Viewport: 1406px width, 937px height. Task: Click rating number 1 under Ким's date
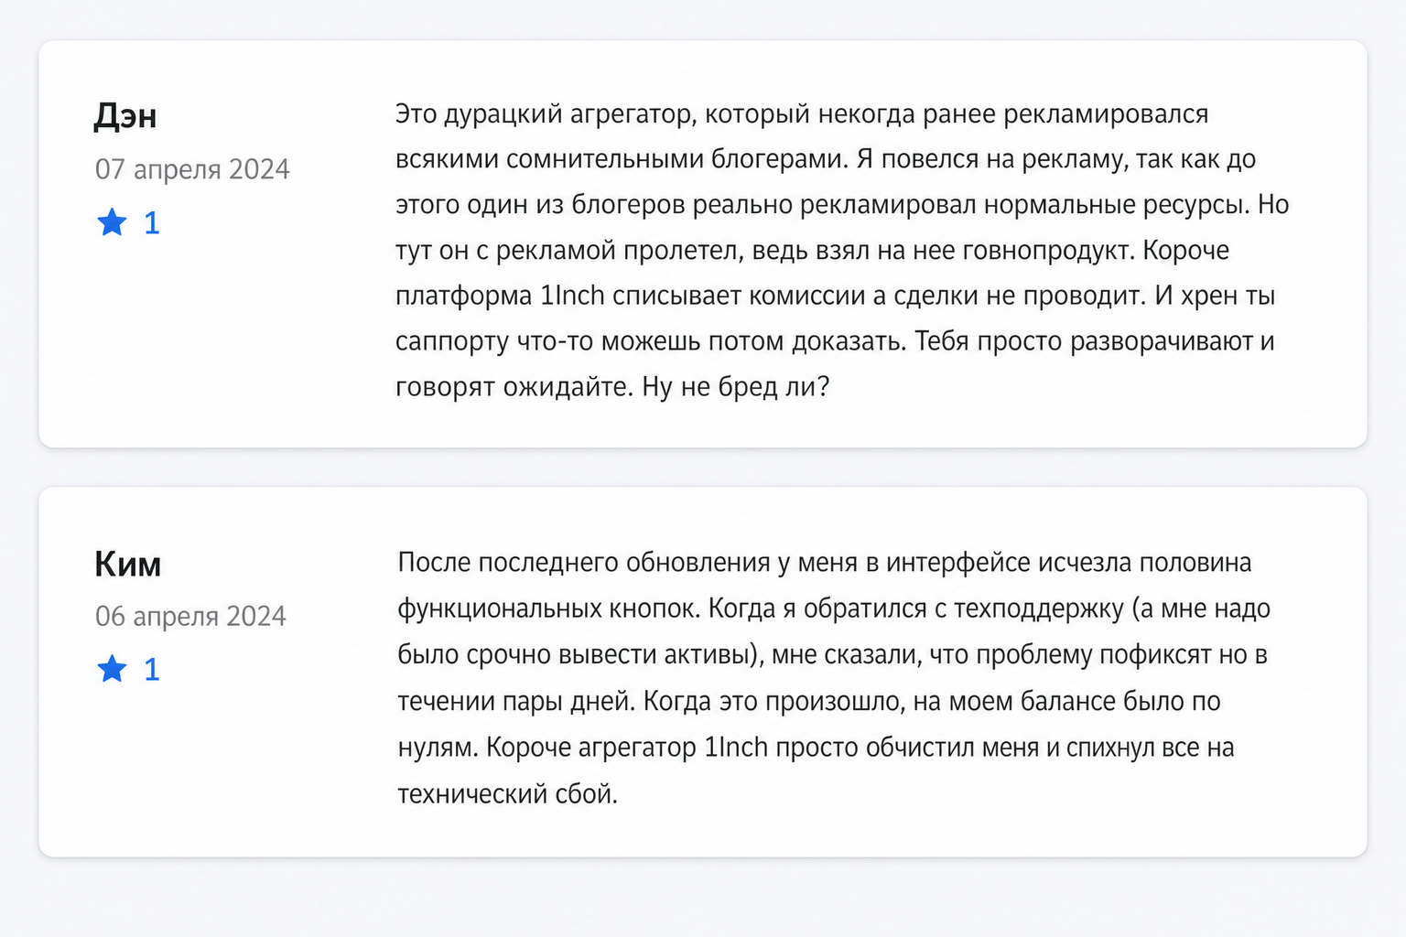pos(152,670)
